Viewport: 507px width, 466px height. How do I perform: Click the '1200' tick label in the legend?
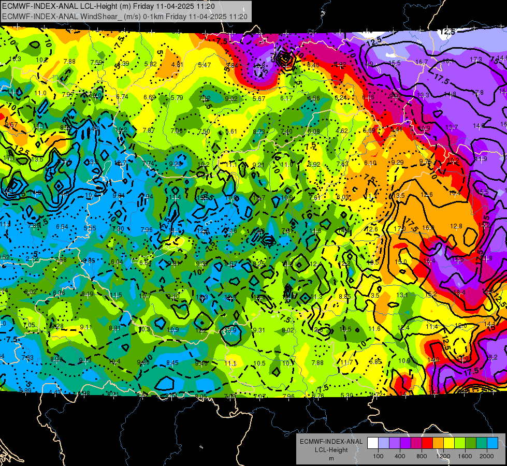443,456
